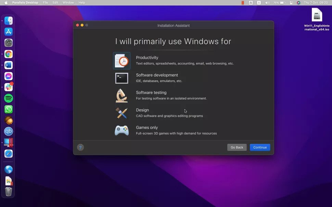Open the App Store from the Dock
The width and height of the screenshot is (332, 207).
click(x=8, y=32)
